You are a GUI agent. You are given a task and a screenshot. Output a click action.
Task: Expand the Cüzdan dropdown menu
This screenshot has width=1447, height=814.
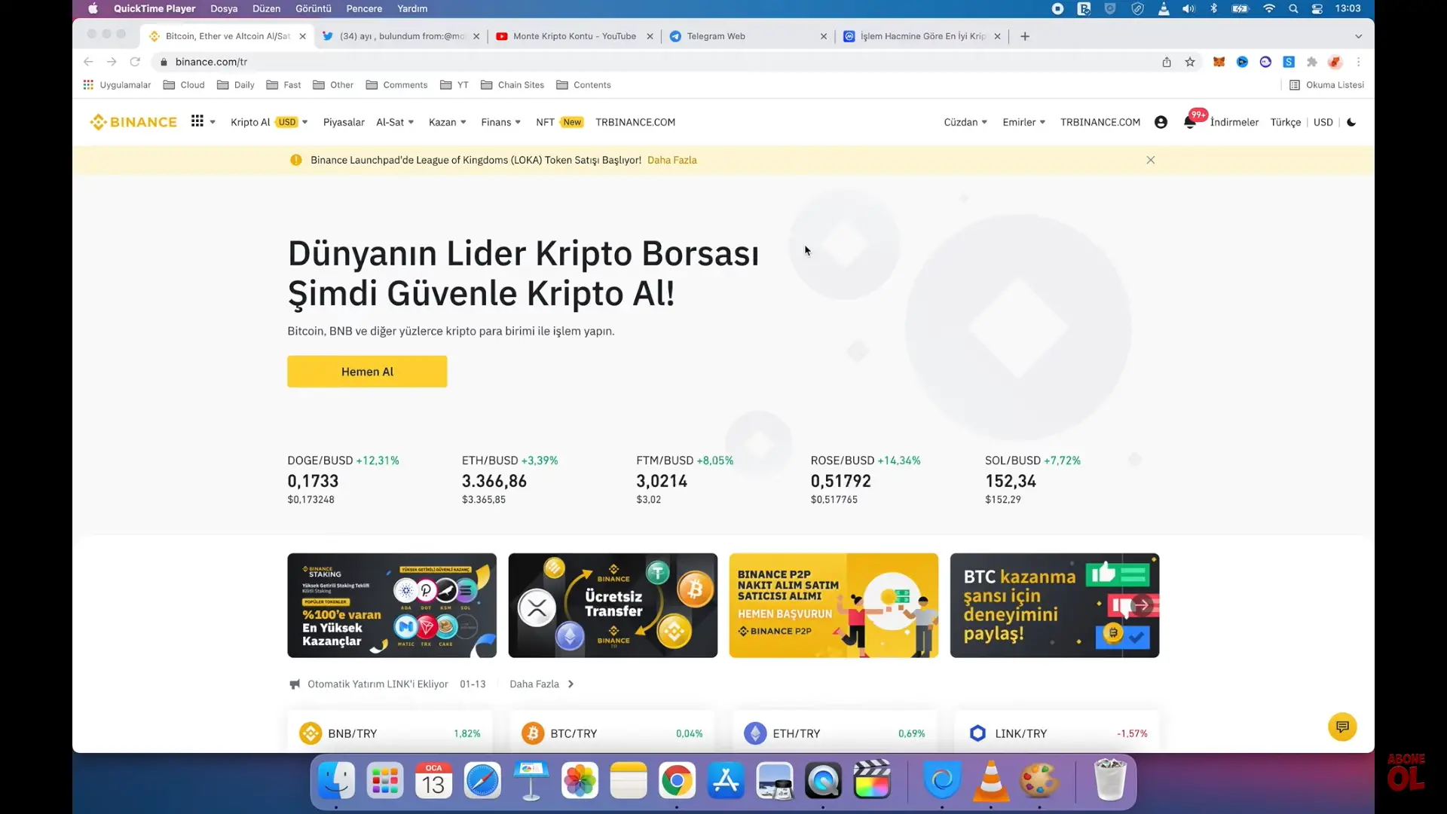[x=965, y=122]
